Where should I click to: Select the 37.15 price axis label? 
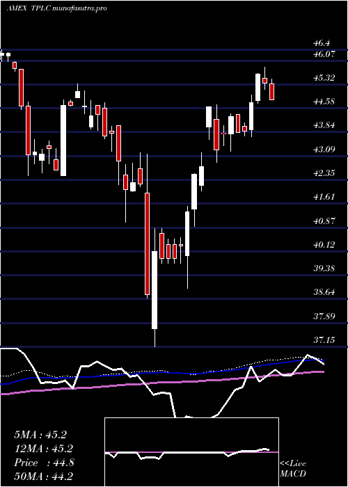pos(324,340)
